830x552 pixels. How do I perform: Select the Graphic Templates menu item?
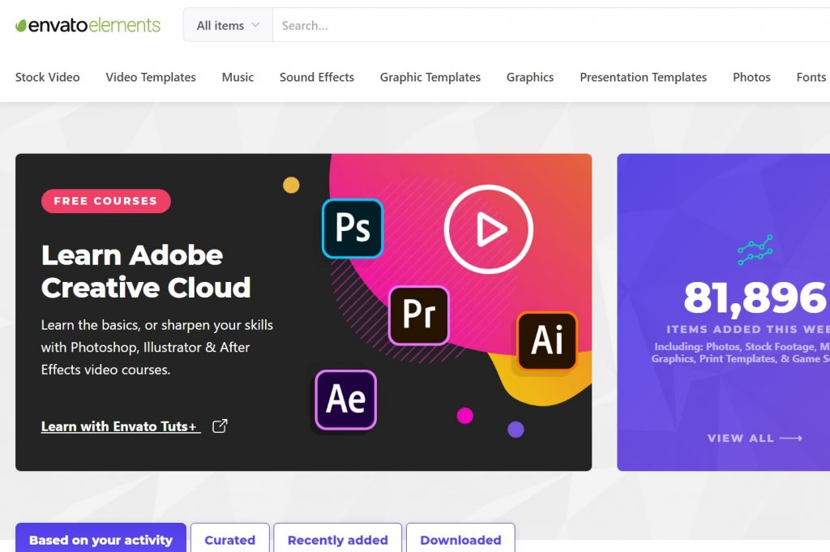click(x=430, y=77)
